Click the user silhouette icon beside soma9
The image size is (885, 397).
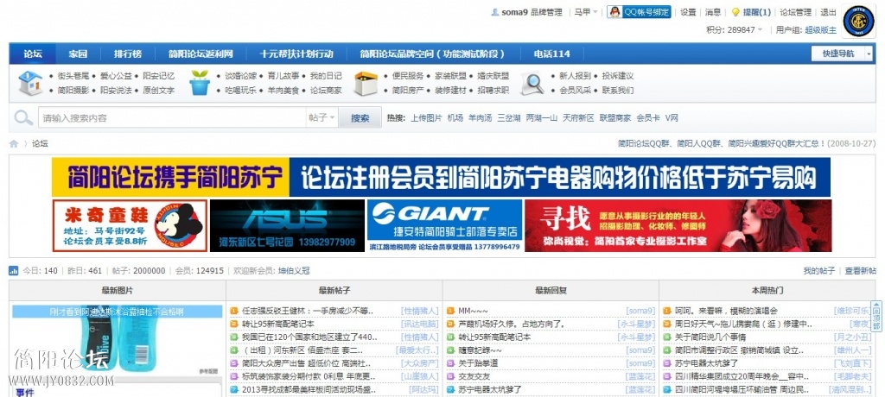pyautogui.click(x=495, y=12)
